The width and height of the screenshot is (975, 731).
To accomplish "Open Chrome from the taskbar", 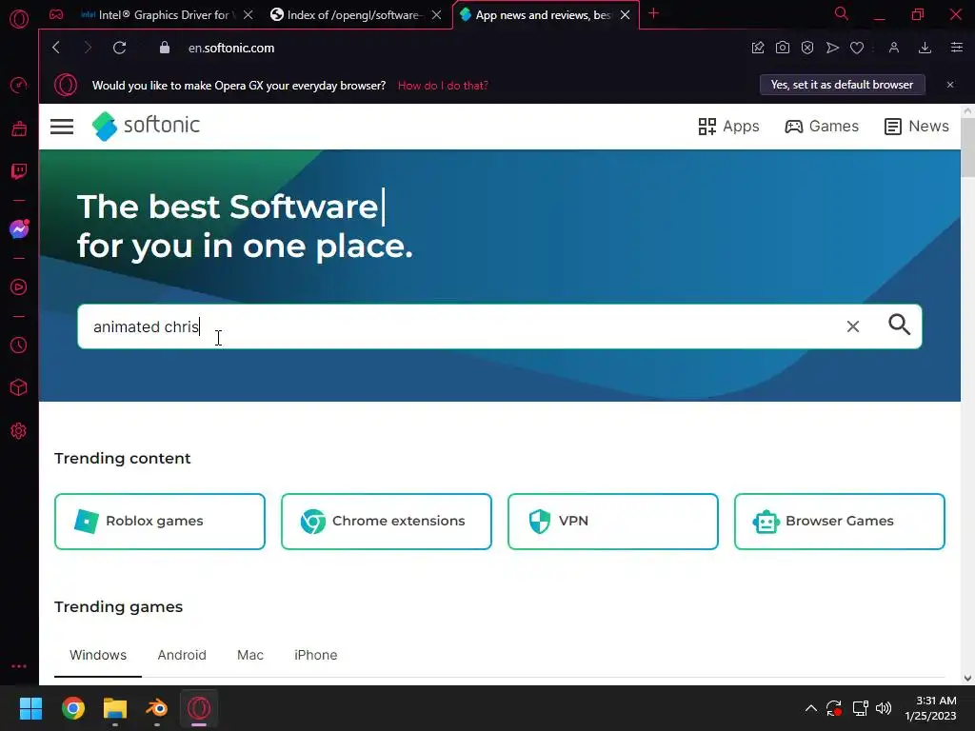I will pyautogui.click(x=72, y=708).
